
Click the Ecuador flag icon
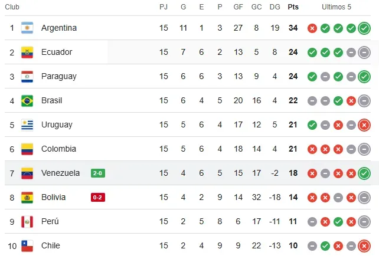tap(27, 52)
